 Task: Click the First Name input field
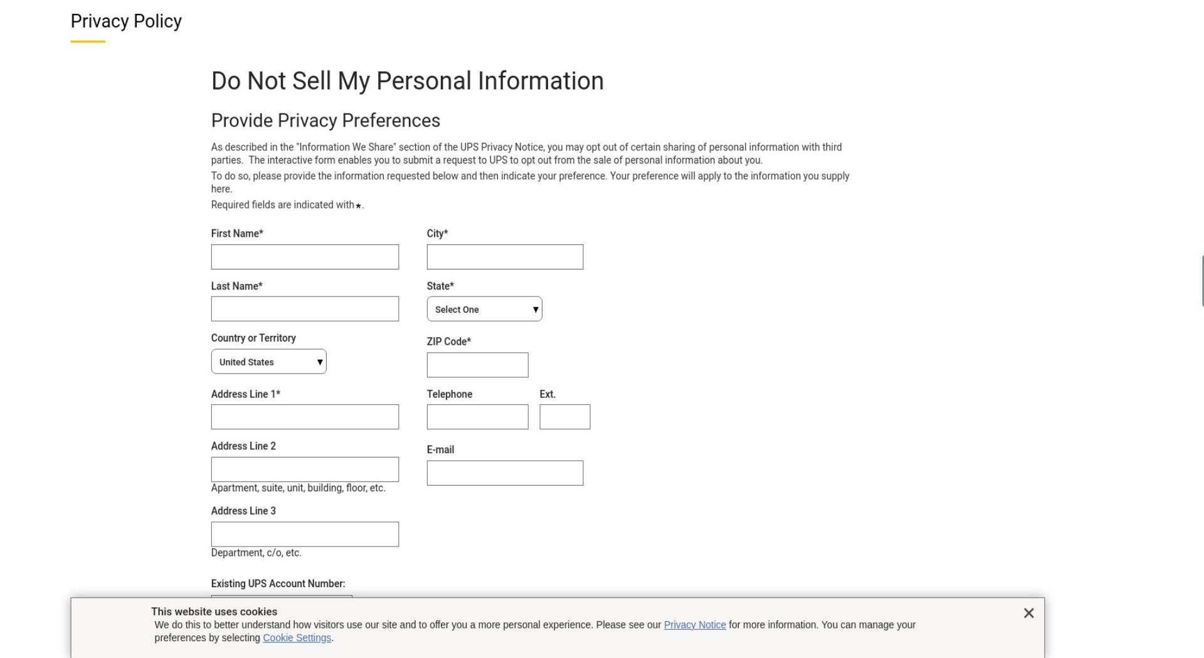(x=305, y=257)
